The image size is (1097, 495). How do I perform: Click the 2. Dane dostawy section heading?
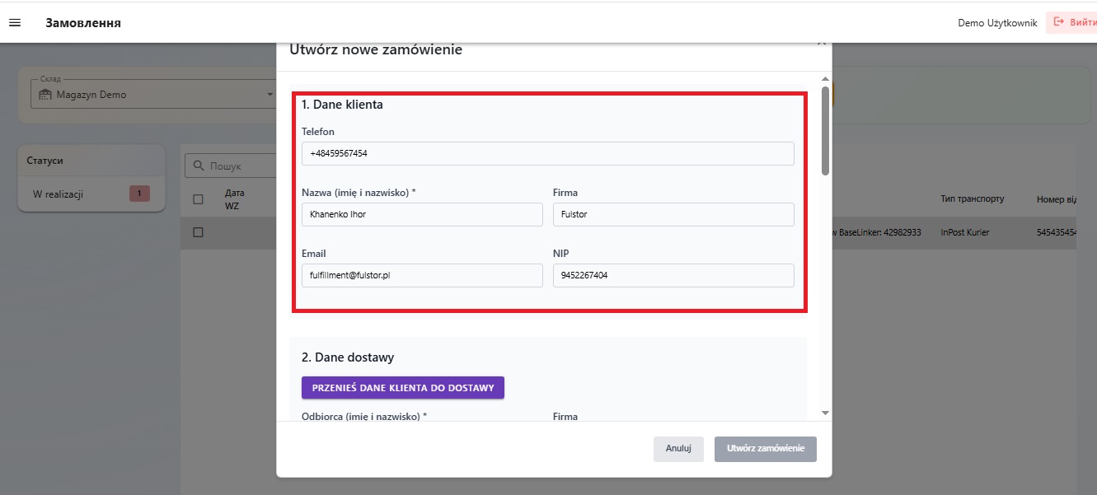[x=348, y=357]
